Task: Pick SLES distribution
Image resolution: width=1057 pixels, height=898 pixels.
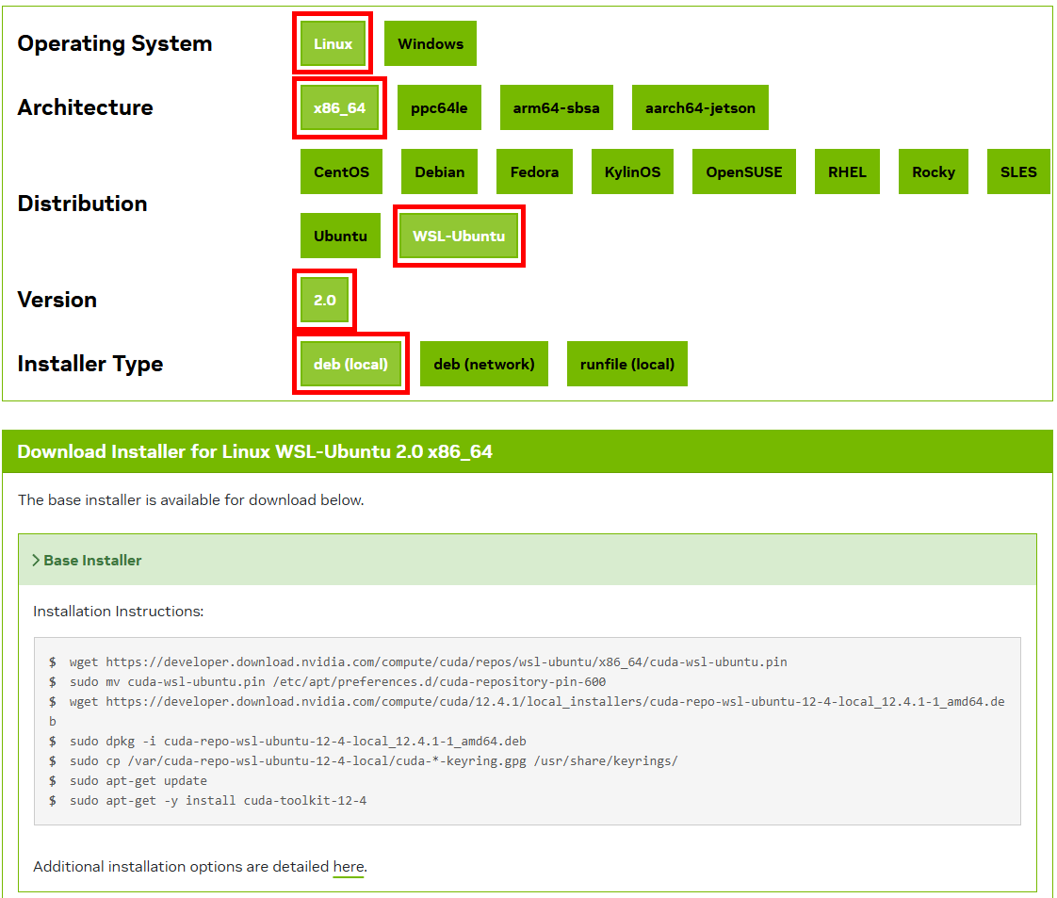Action: pyautogui.click(x=1017, y=171)
